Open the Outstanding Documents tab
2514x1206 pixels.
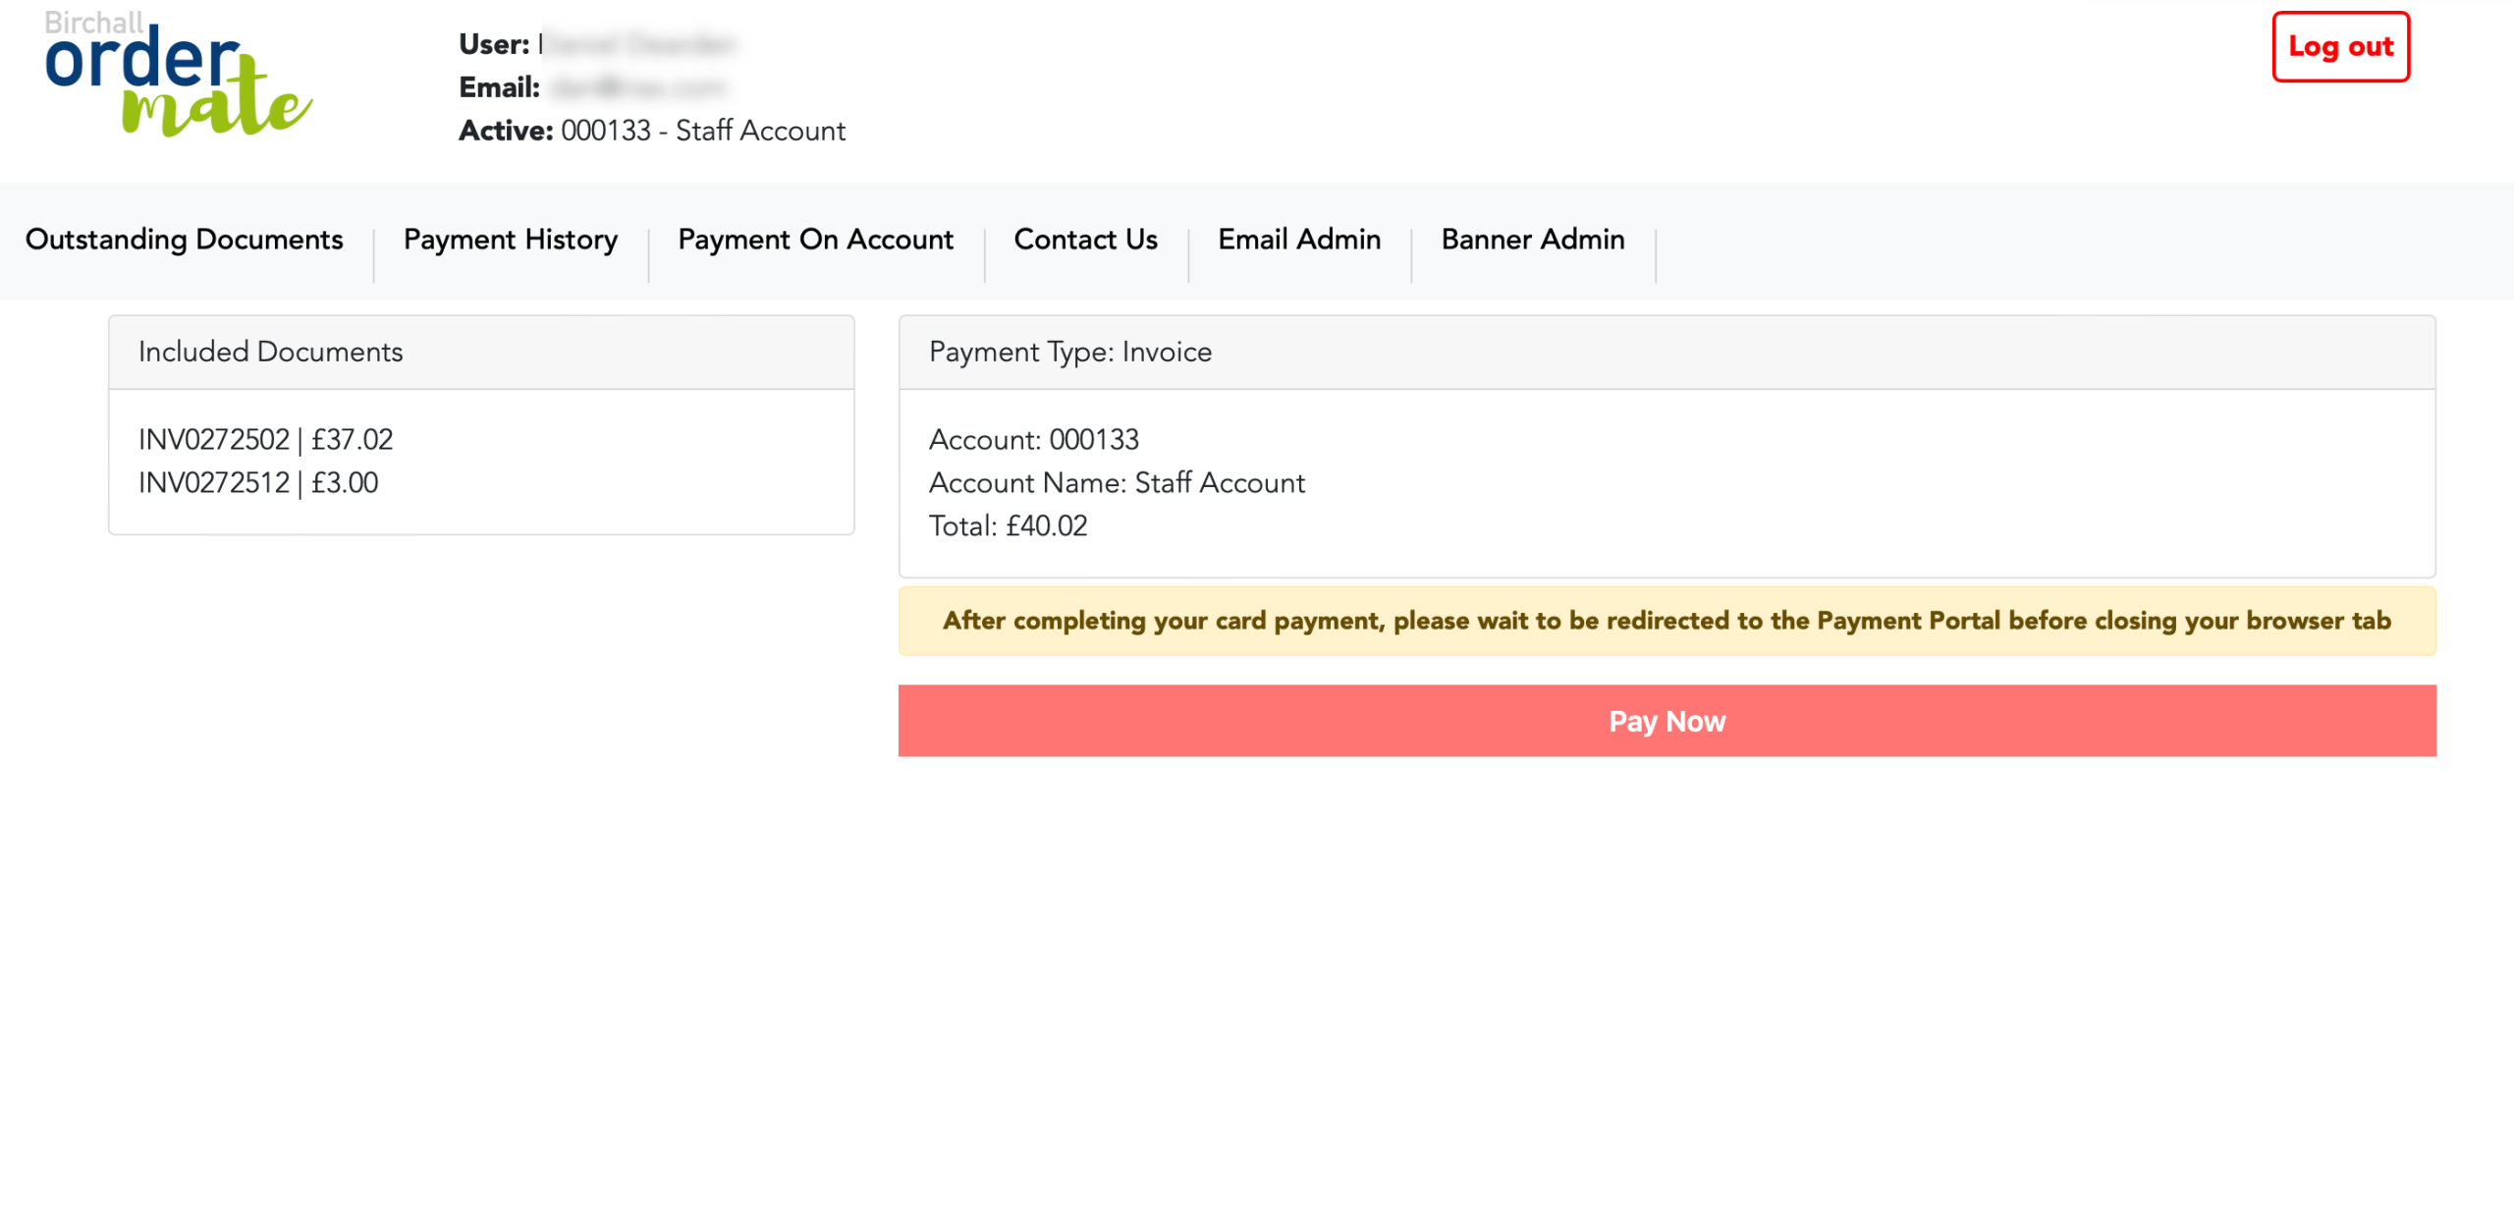click(184, 240)
